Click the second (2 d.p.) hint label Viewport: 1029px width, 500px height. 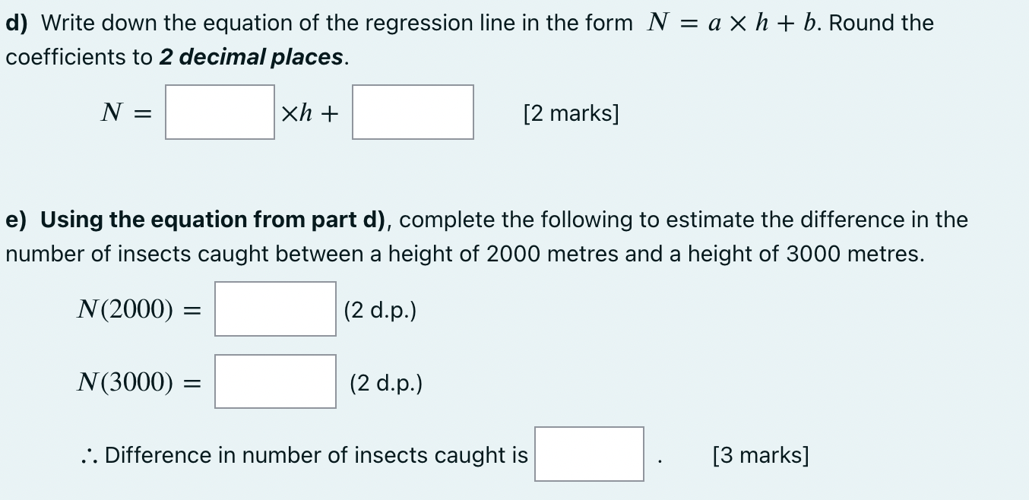pyautogui.click(x=388, y=384)
